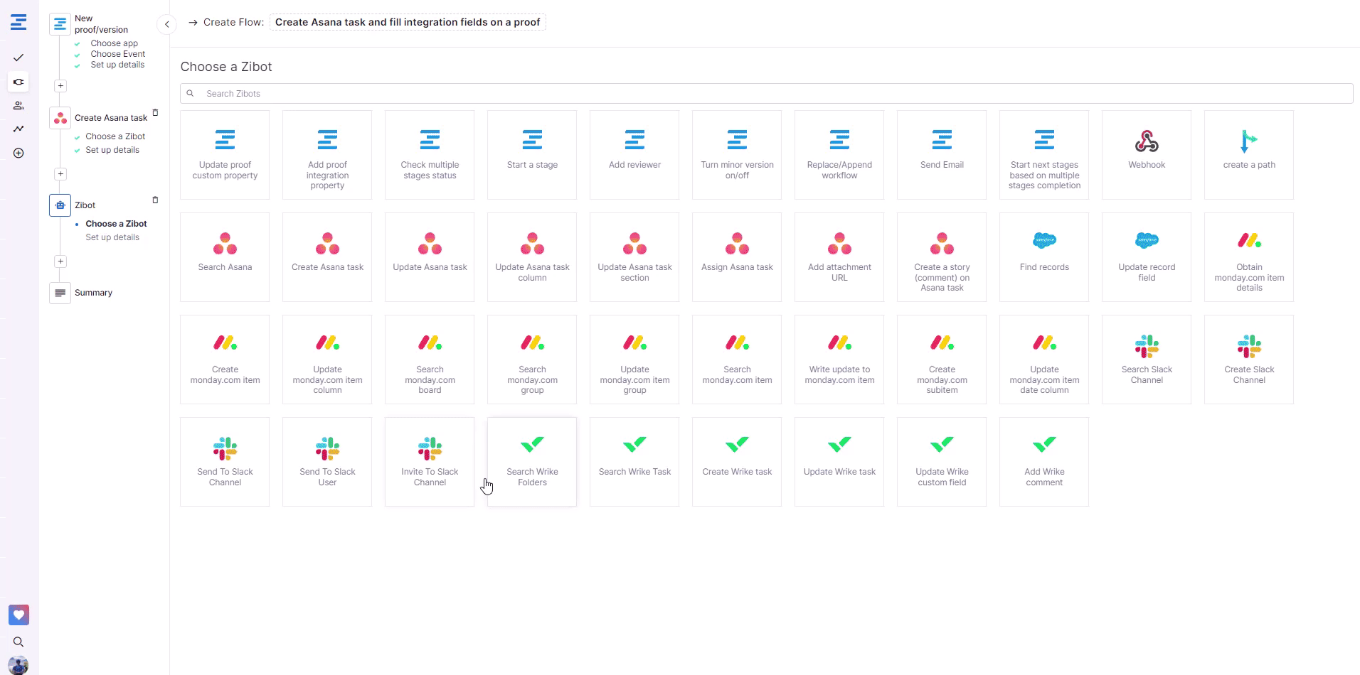Select the Update proof custom property Zibot
This screenshot has width=1360, height=675.
point(225,155)
